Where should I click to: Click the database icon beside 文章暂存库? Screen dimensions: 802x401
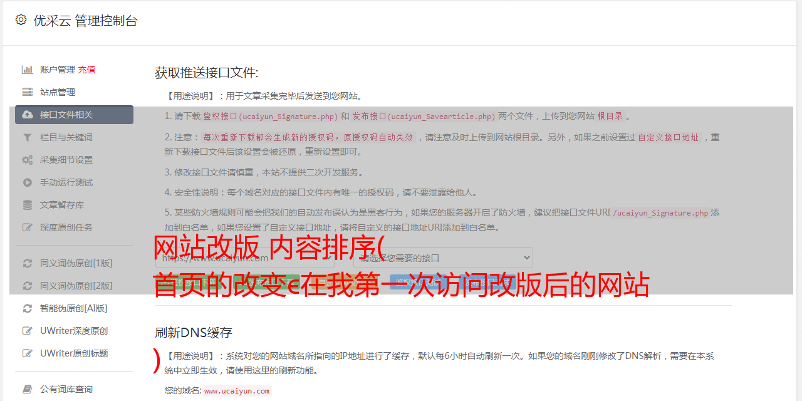pyautogui.click(x=28, y=205)
